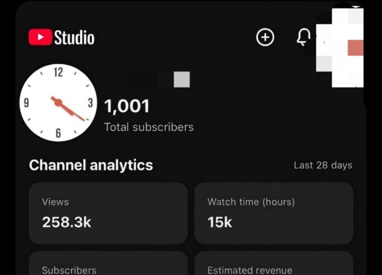Open the pixelated account profile picture
Screen dimensions: 382x275
[340, 48]
